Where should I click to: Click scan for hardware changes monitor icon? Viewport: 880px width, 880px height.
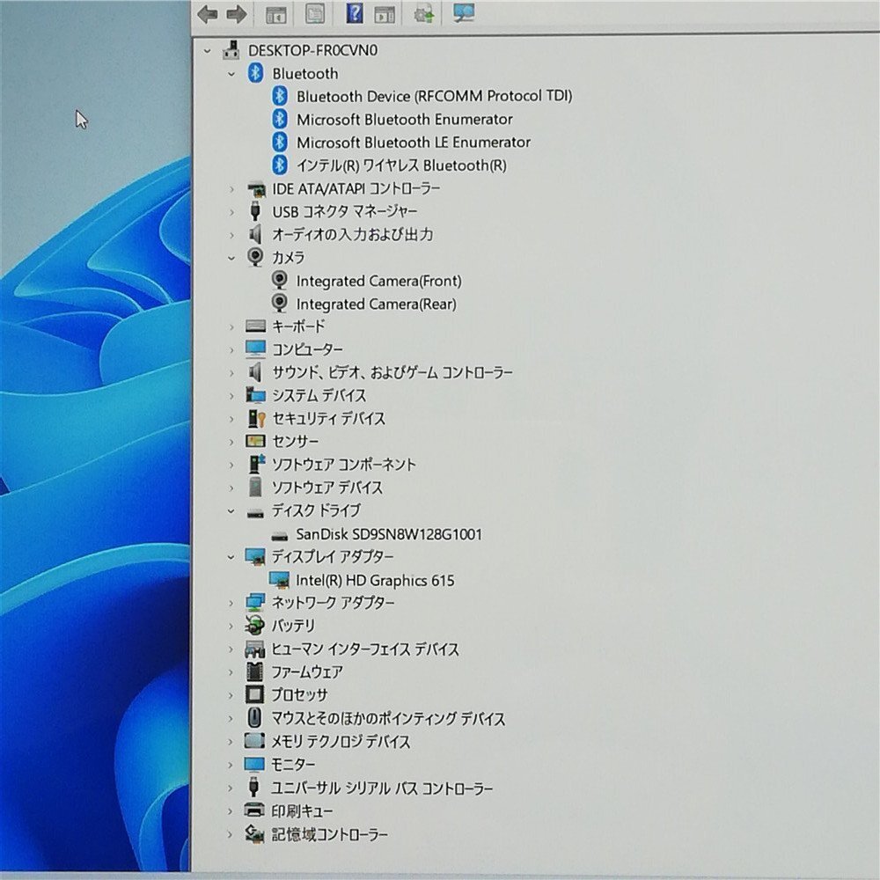coord(464,13)
